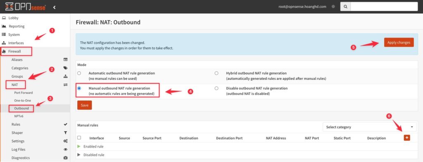Select Disable outbound NAT rule generation
The height and width of the screenshot is (162, 423).
[216, 88]
